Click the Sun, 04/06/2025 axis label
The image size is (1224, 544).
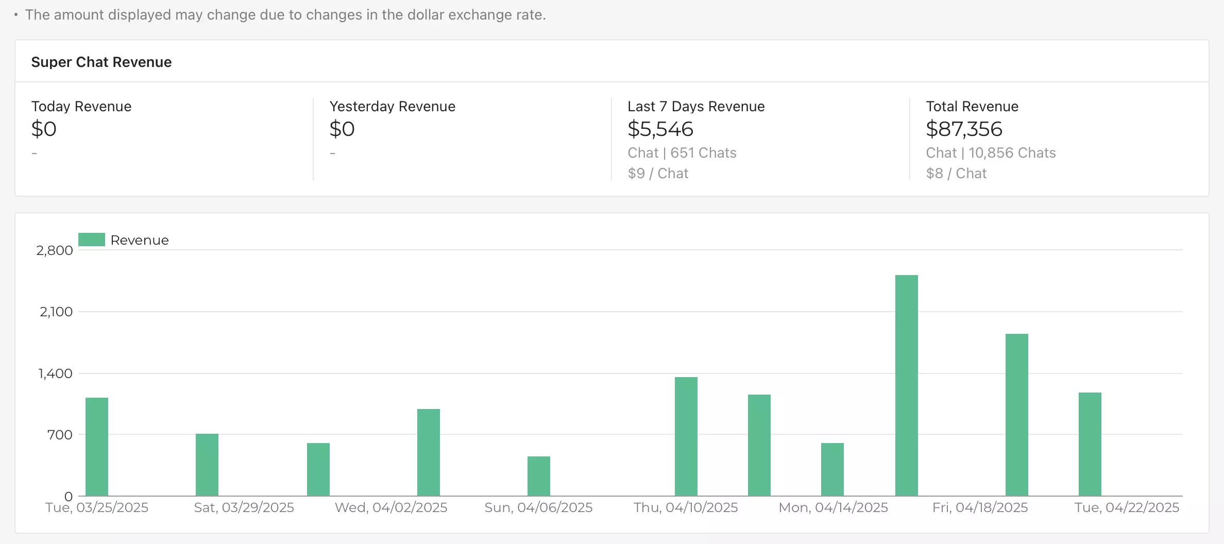pyautogui.click(x=538, y=507)
